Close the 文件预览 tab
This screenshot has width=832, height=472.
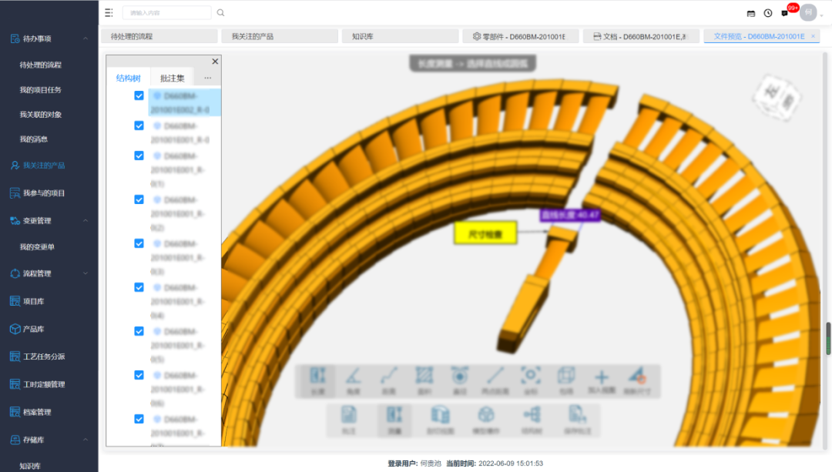pos(813,36)
